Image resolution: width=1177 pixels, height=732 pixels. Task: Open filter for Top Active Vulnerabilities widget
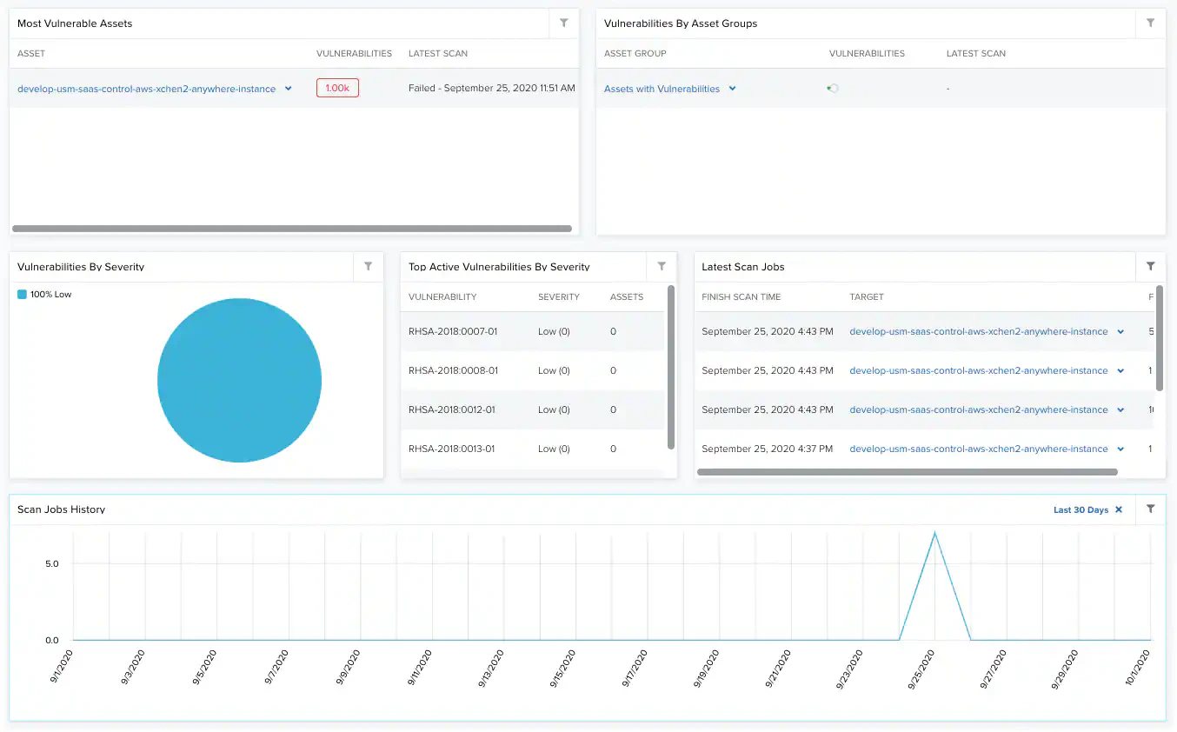click(x=662, y=267)
